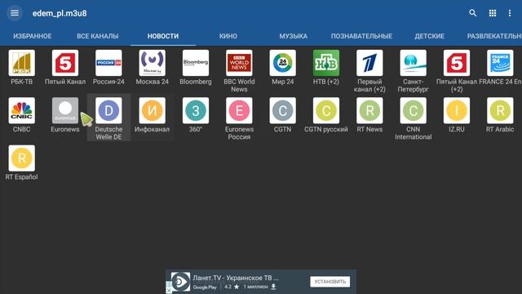Go to the РАЗВЛЕКАТЕЛЬНЫЕ tab

click(494, 36)
